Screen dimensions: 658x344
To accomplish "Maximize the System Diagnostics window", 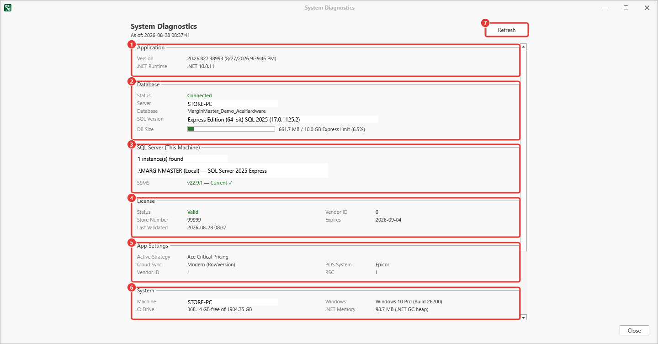I will pos(626,8).
